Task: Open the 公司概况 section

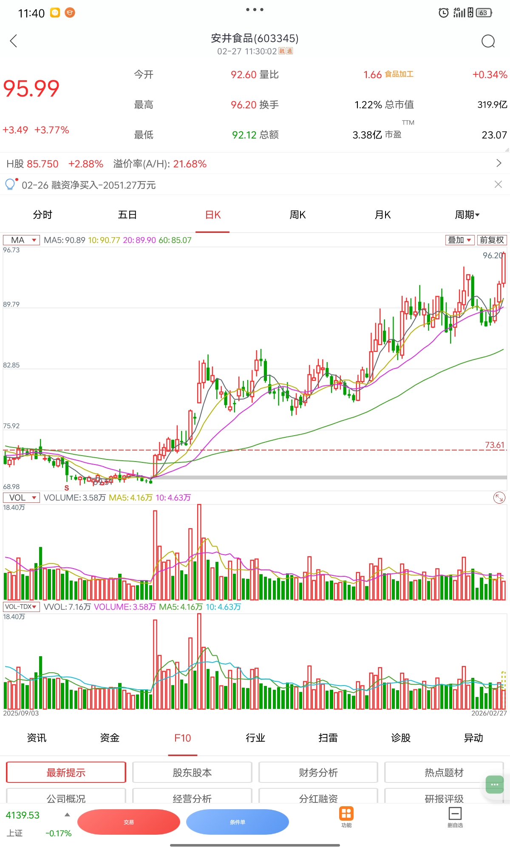Action: (66, 796)
